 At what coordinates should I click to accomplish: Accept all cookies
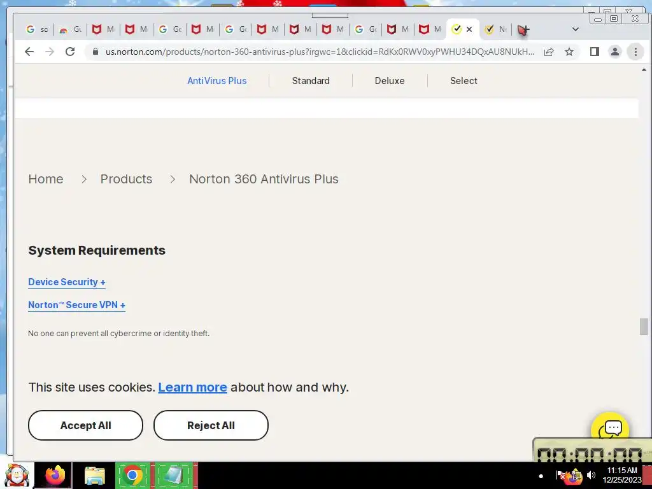[x=86, y=425]
